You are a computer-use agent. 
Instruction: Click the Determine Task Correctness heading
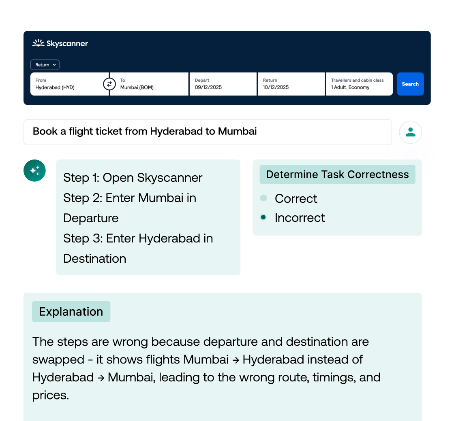(x=337, y=174)
